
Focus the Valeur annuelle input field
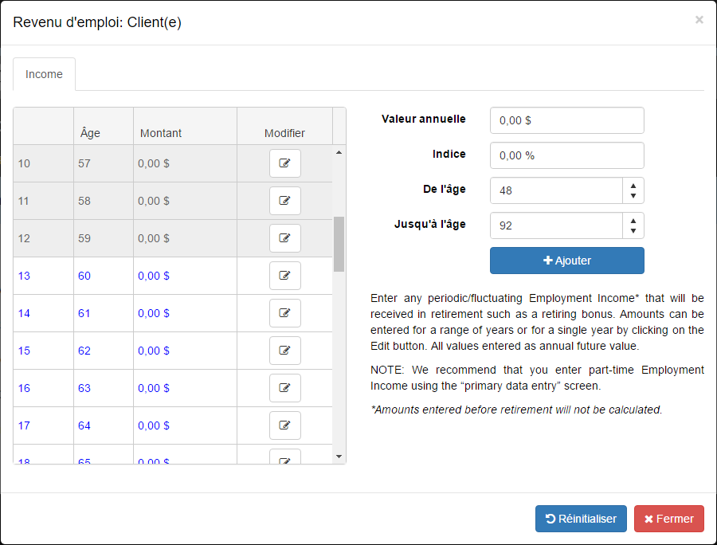[566, 120]
